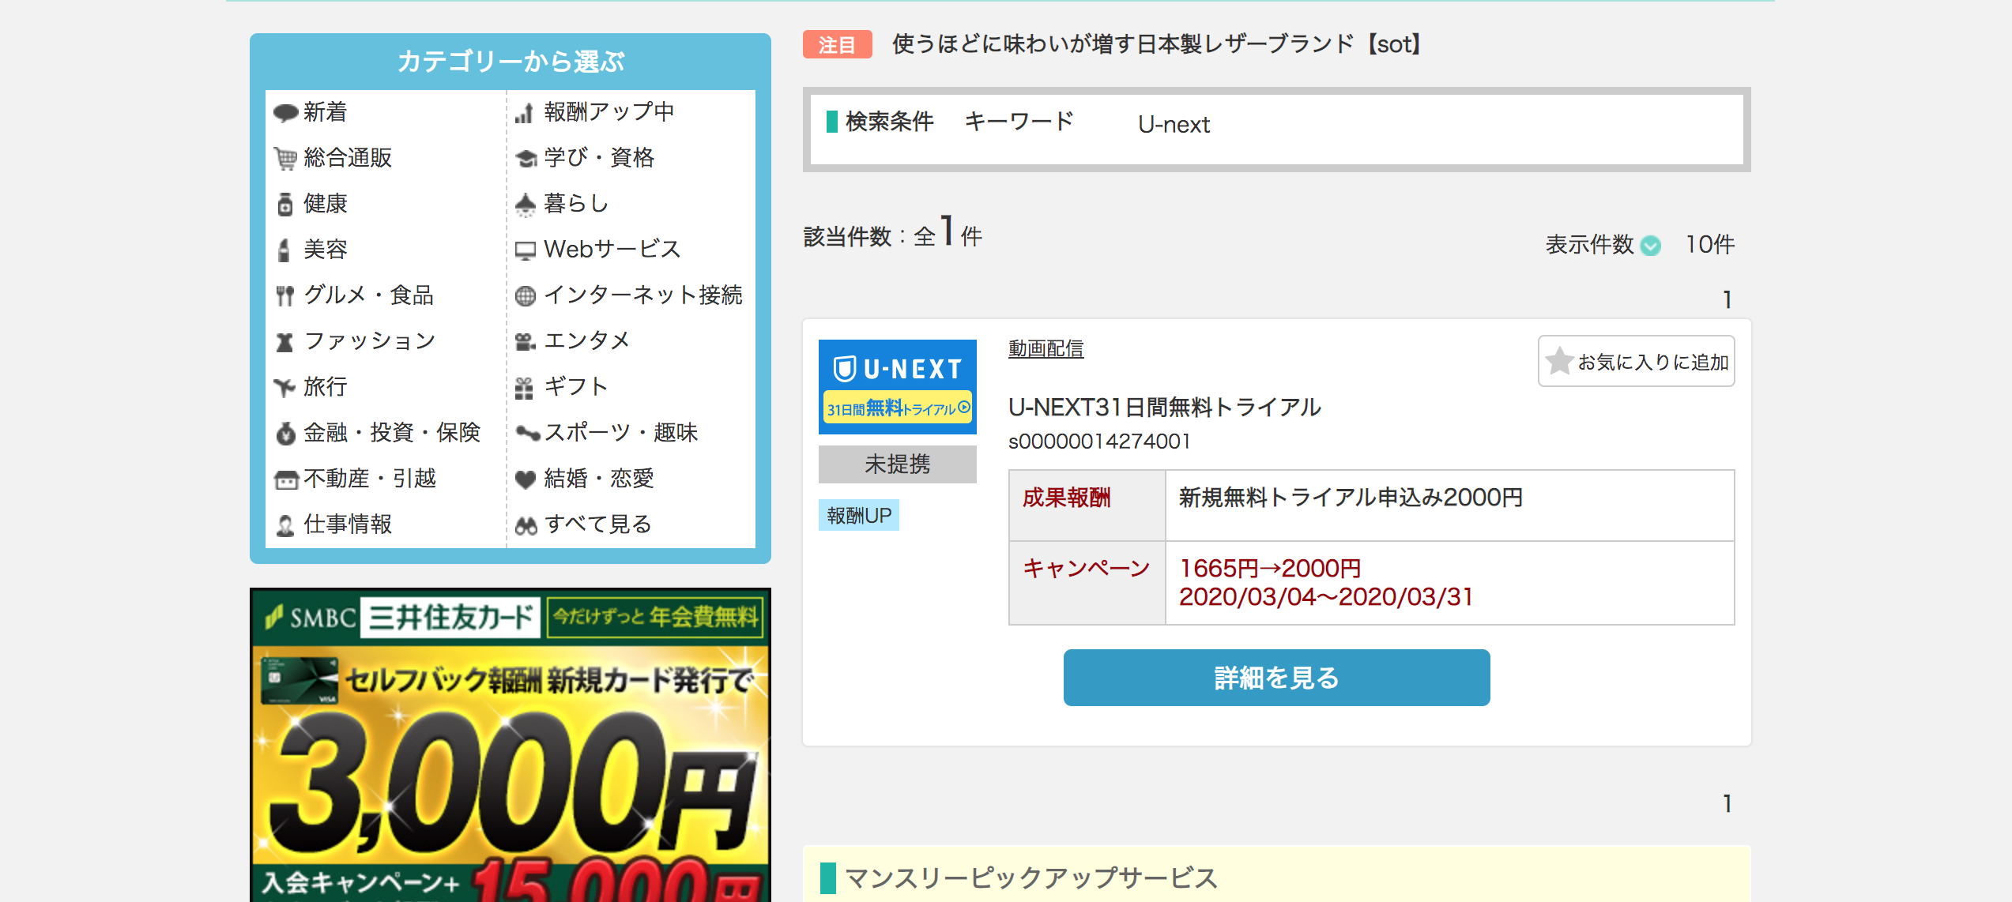Click the fork and knife グルメ icon
Screen dimensions: 2012x902
click(x=285, y=296)
